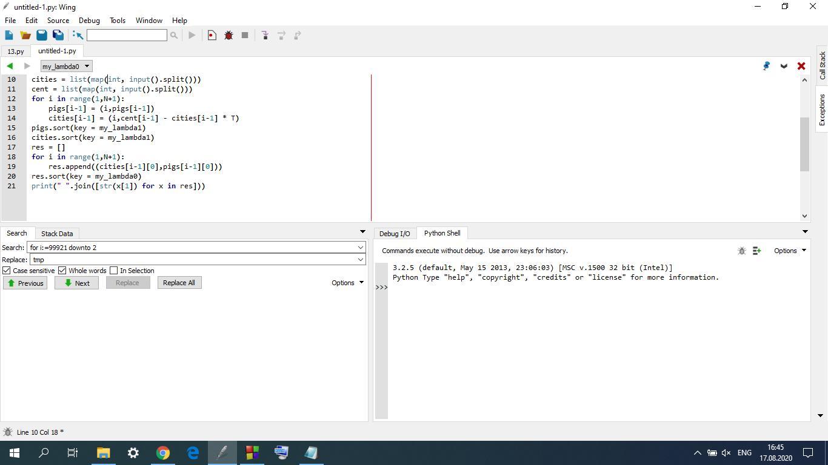This screenshot has width=828, height=465.
Task: Click the Save All toolbar icon
Action: tap(58, 36)
